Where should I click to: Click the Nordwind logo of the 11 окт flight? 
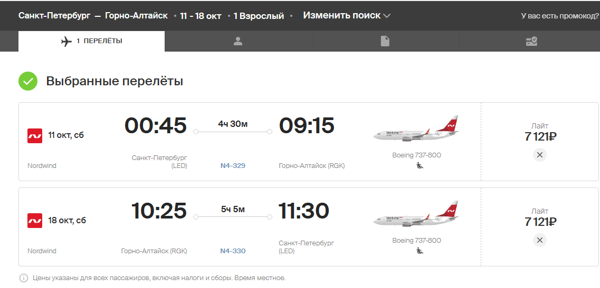tap(35, 136)
